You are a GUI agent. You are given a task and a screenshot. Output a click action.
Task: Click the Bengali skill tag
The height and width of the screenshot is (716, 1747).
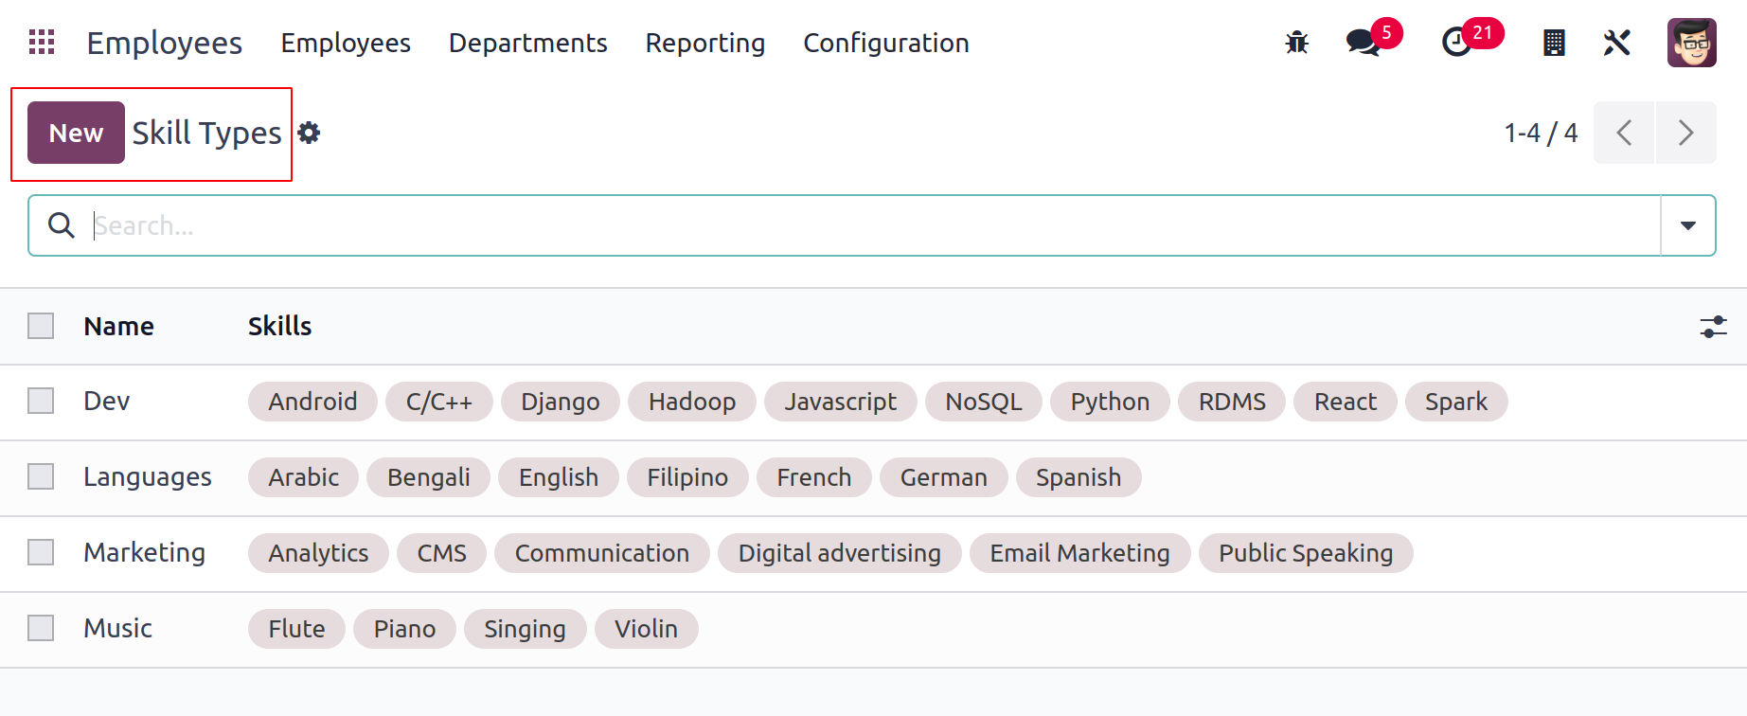pyautogui.click(x=428, y=477)
